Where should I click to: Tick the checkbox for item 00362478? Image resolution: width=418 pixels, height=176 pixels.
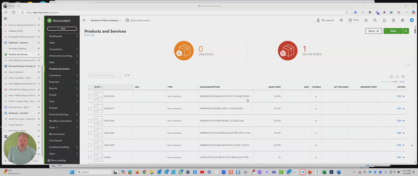pyautogui.click(x=90, y=96)
